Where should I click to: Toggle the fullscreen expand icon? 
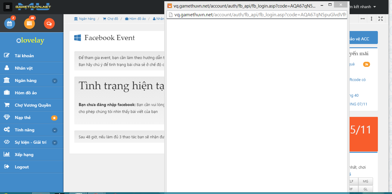pyautogui.click(x=381, y=19)
